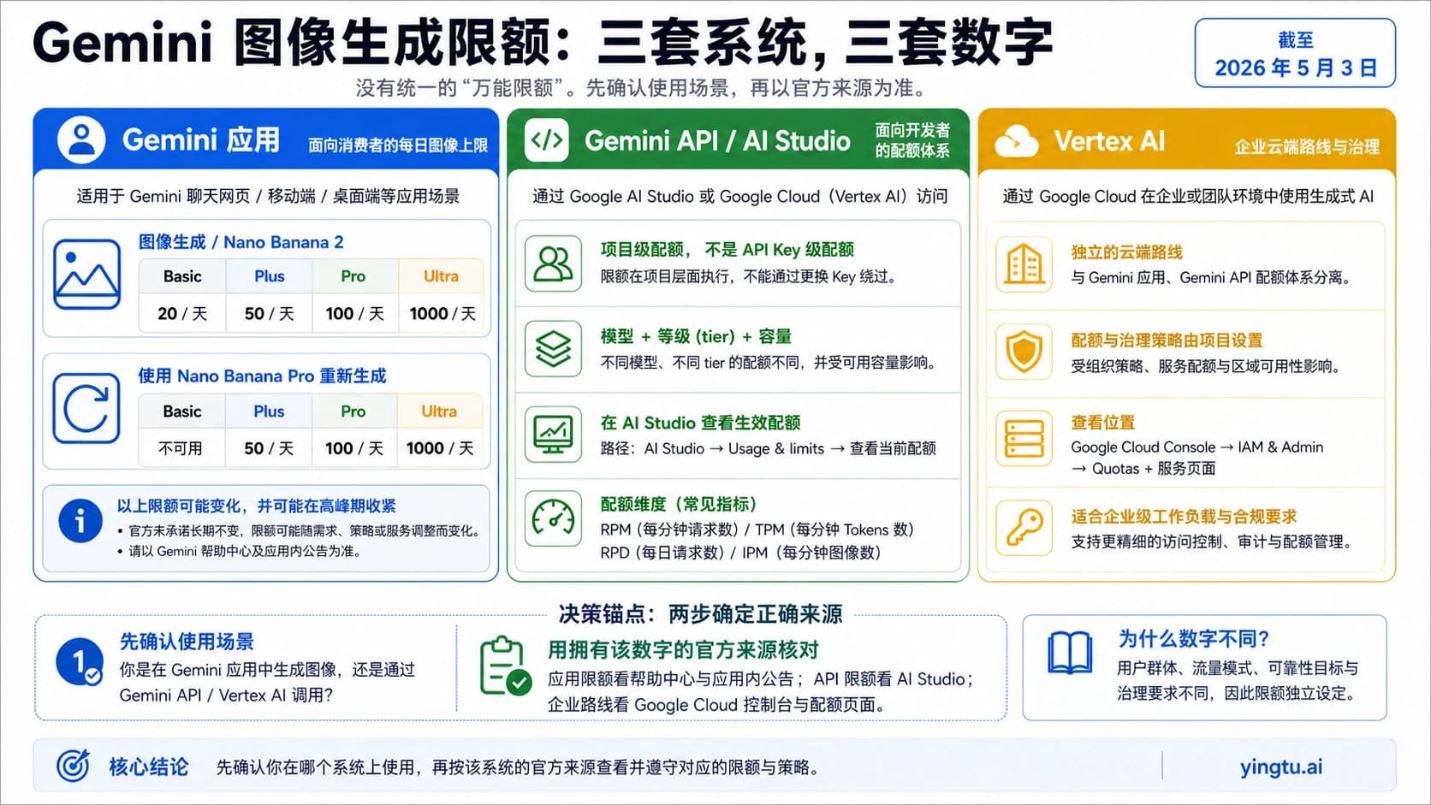Click the 查看位置 heading
The image size is (1431, 805).
[1102, 422]
